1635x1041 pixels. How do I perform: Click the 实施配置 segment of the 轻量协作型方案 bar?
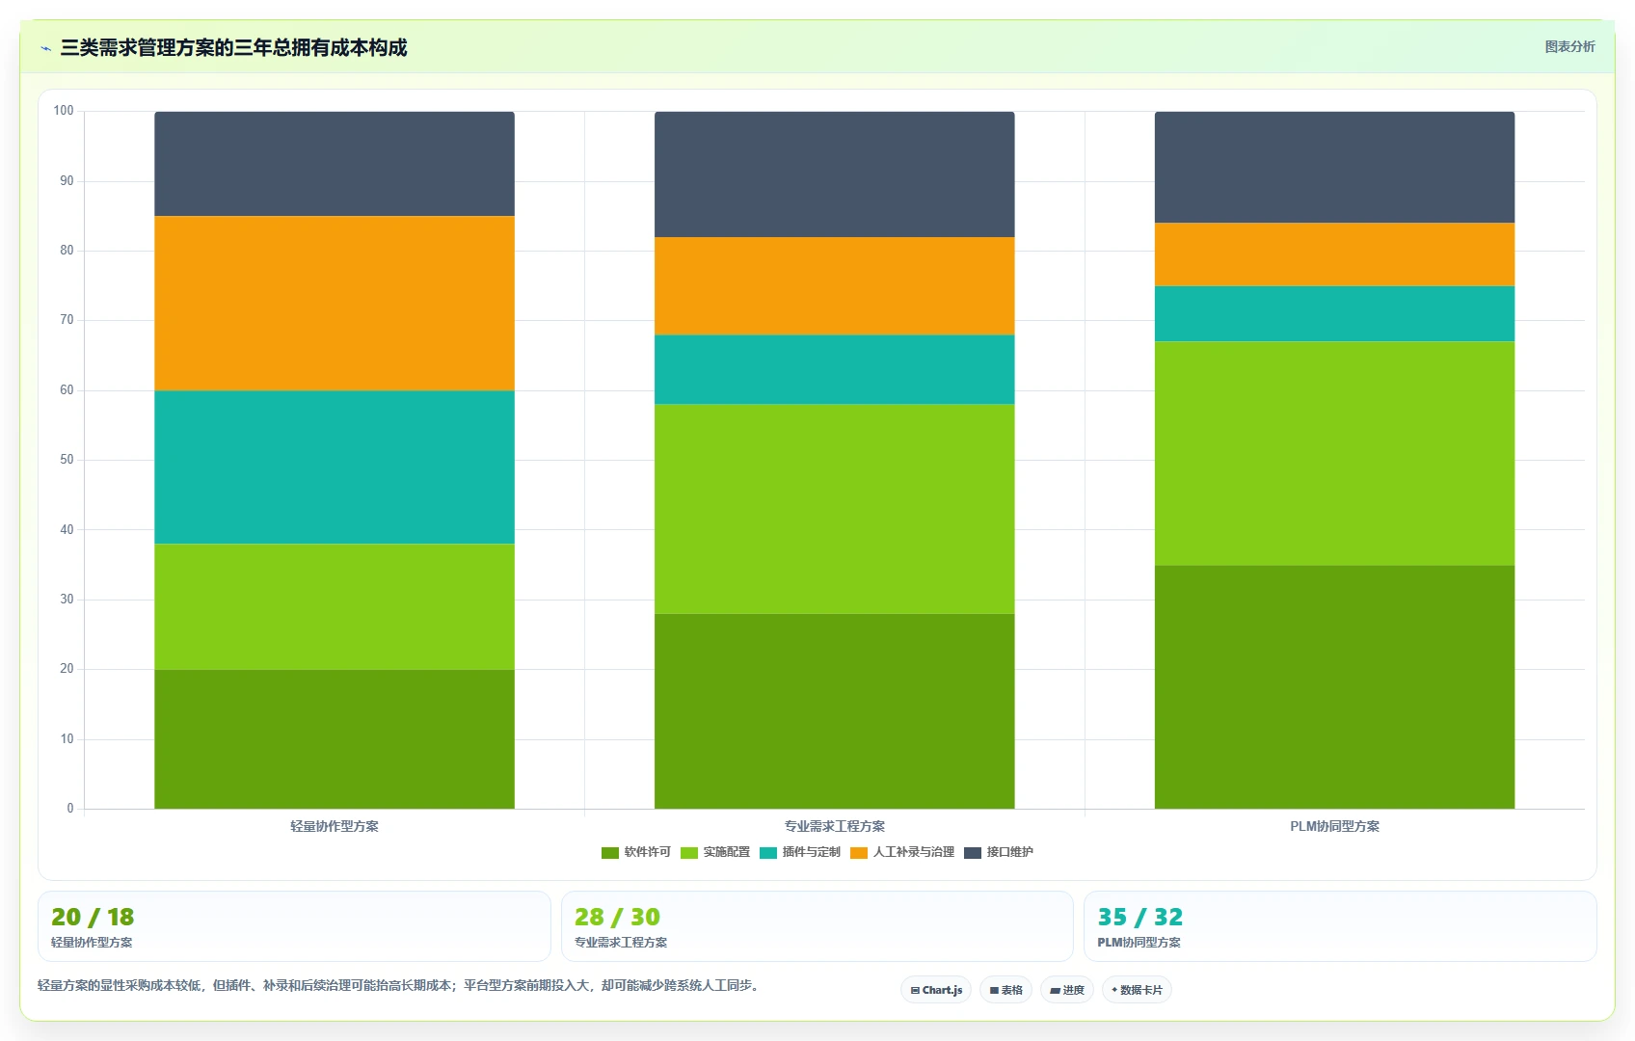[x=335, y=607]
